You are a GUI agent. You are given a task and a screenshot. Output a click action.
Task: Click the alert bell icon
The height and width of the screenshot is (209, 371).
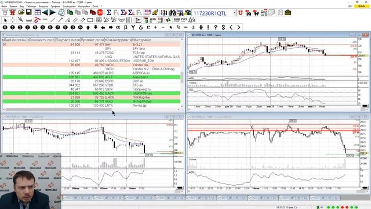point(191,20)
